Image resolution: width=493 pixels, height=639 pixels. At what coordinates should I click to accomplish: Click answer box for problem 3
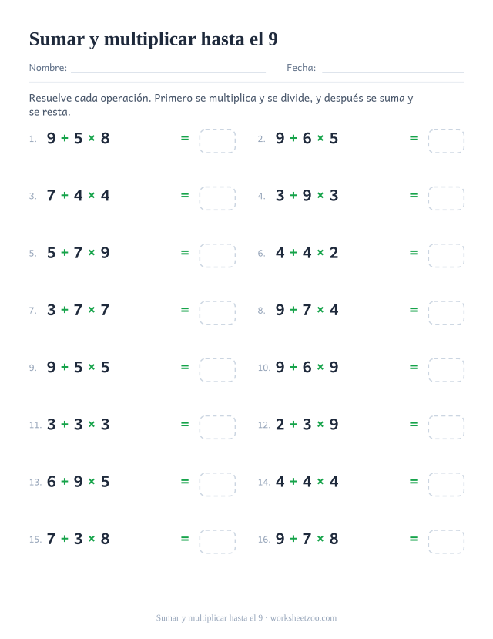tap(217, 198)
